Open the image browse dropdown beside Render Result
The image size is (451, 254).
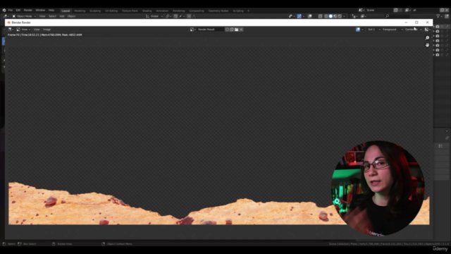click(x=192, y=30)
